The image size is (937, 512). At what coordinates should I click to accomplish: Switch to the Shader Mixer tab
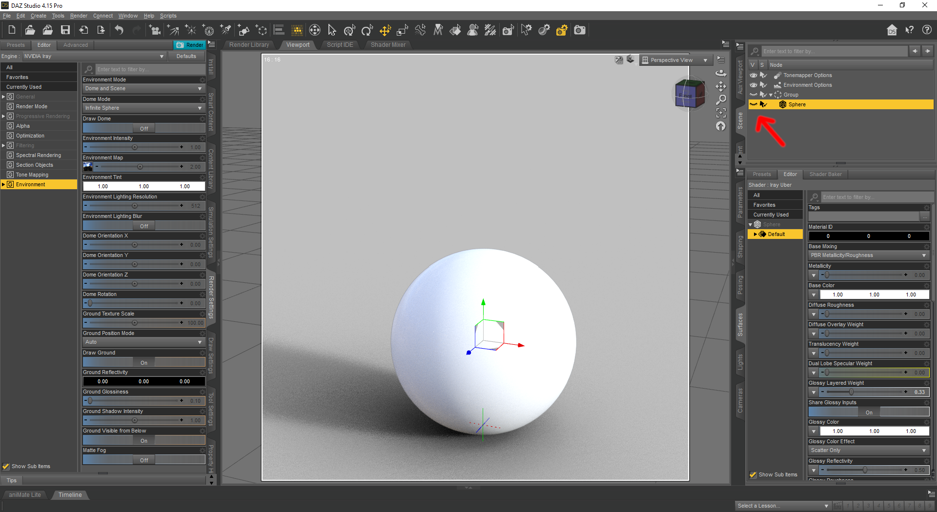(x=388, y=44)
